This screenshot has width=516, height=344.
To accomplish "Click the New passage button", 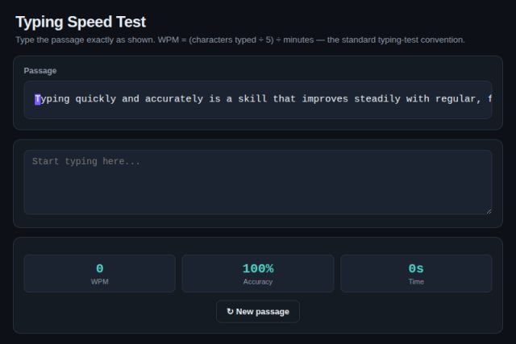I will click(258, 311).
